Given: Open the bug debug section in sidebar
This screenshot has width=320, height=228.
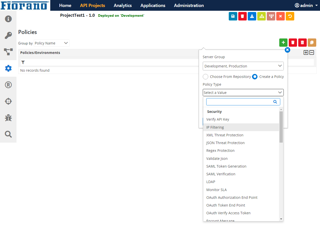Looking at the screenshot, I should tap(8, 118).
